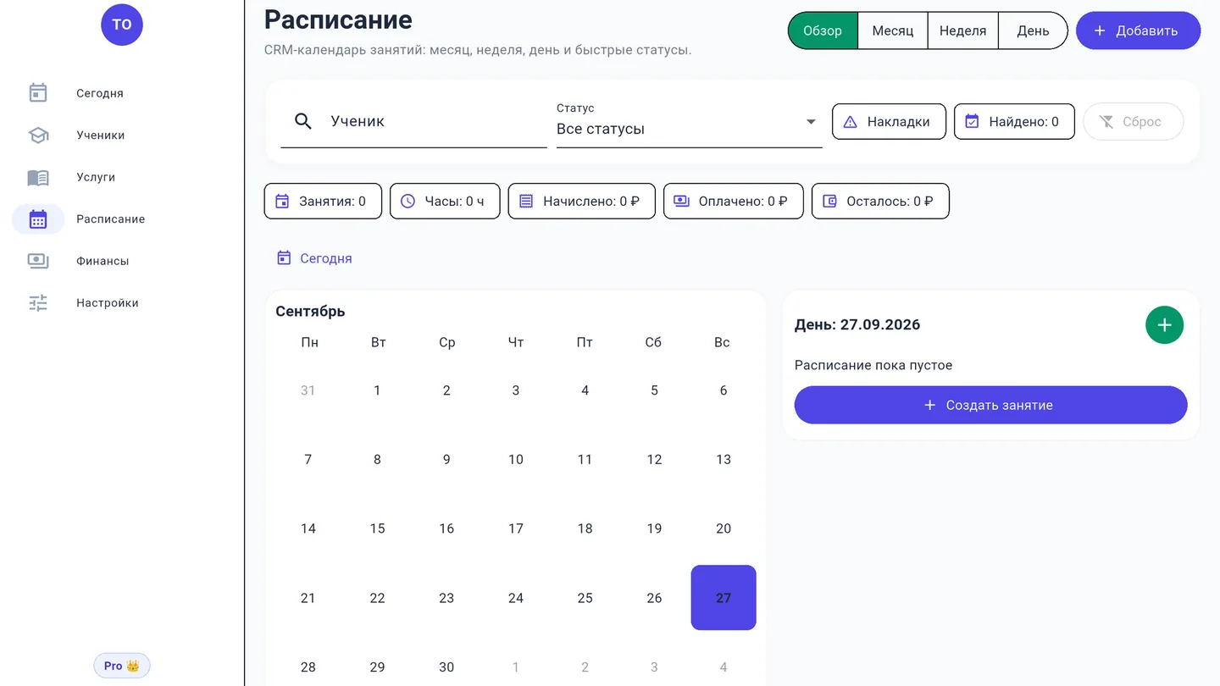This screenshot has height=686, width=1220.
Task: Switch to the Неделя view
Action: [963, 30]
